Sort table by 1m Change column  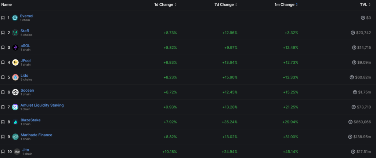(x=286, y=4)
